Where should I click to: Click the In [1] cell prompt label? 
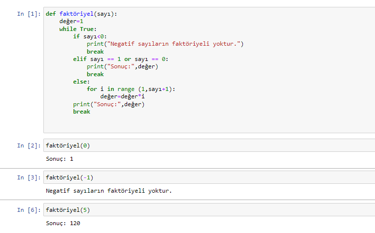coord(29,14)
